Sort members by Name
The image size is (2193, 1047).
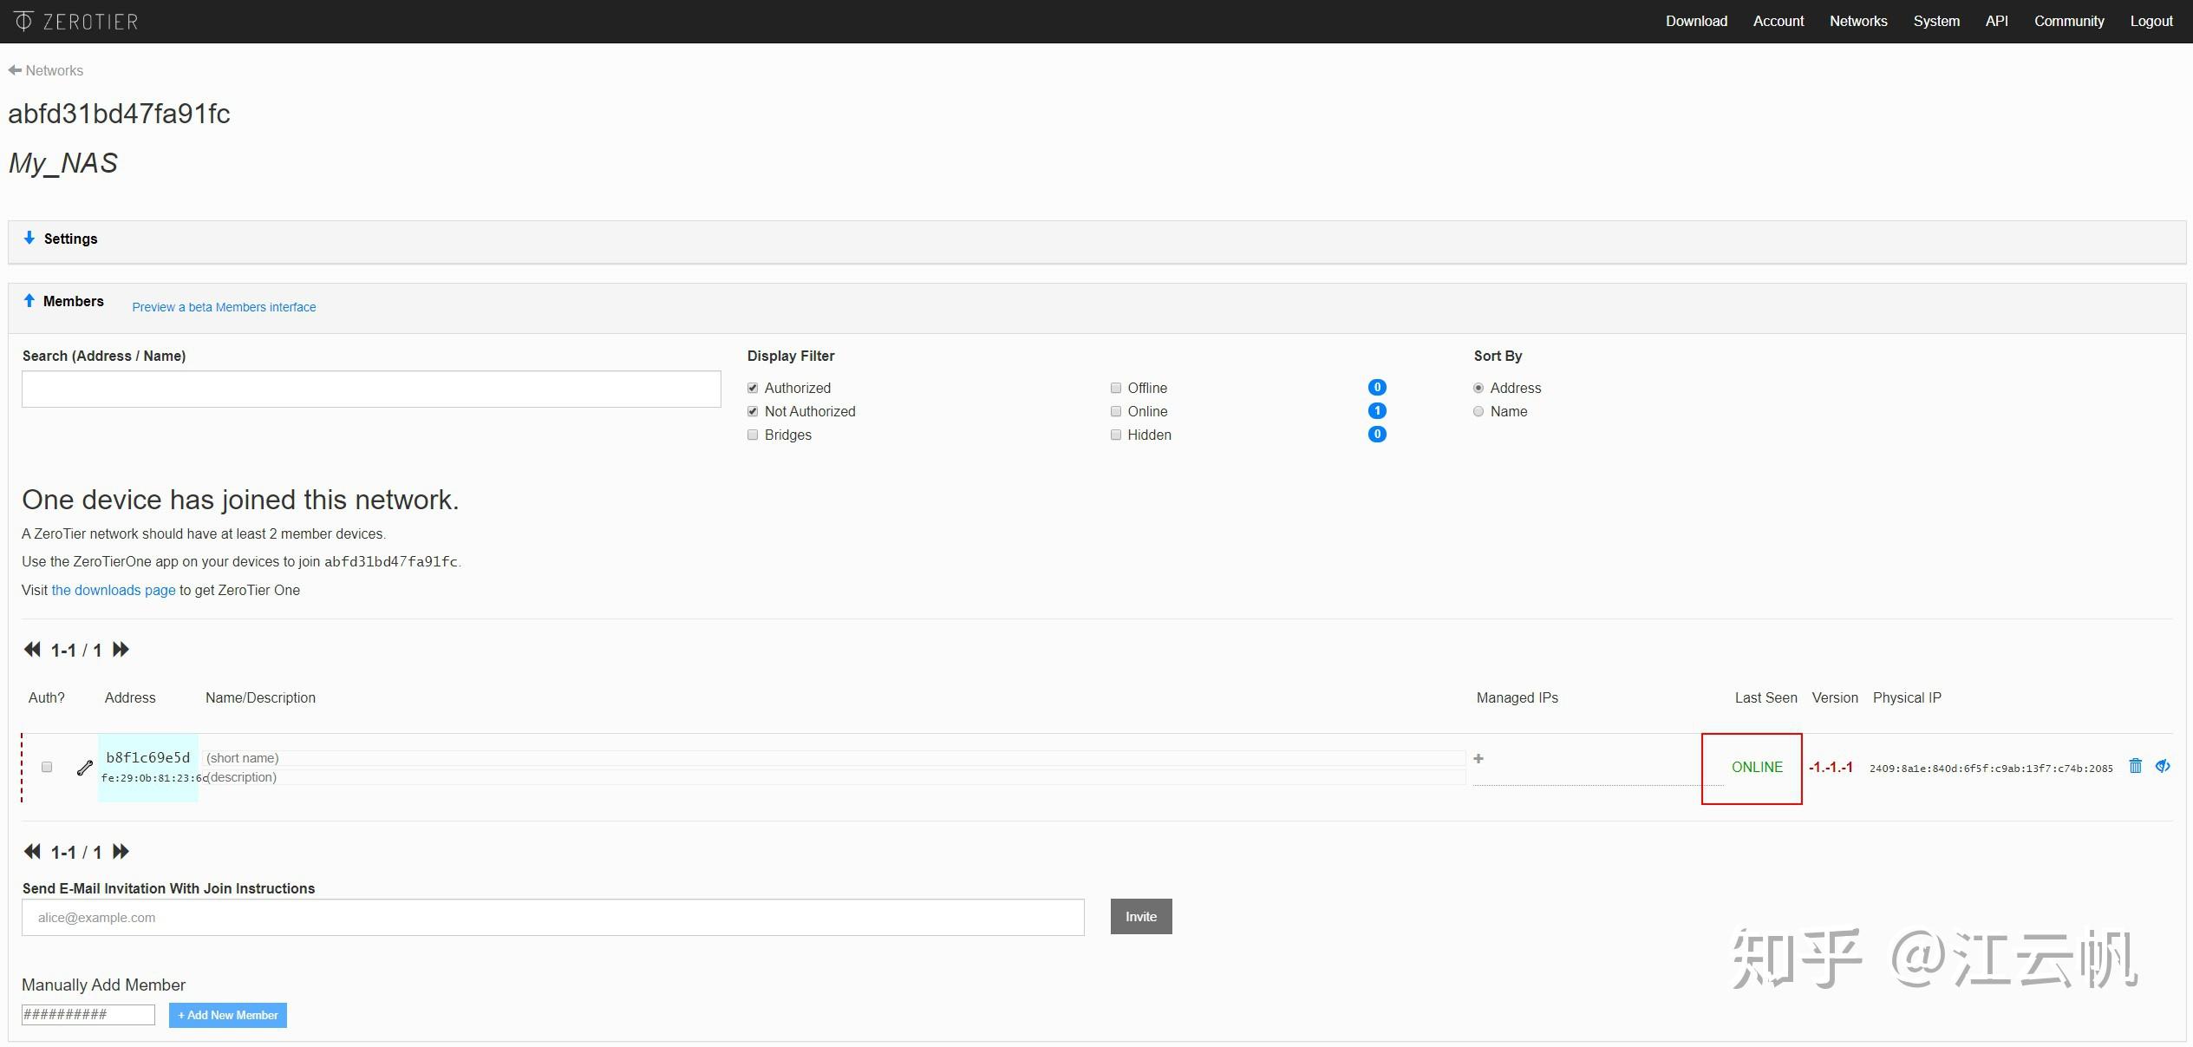pos(1478,411)
